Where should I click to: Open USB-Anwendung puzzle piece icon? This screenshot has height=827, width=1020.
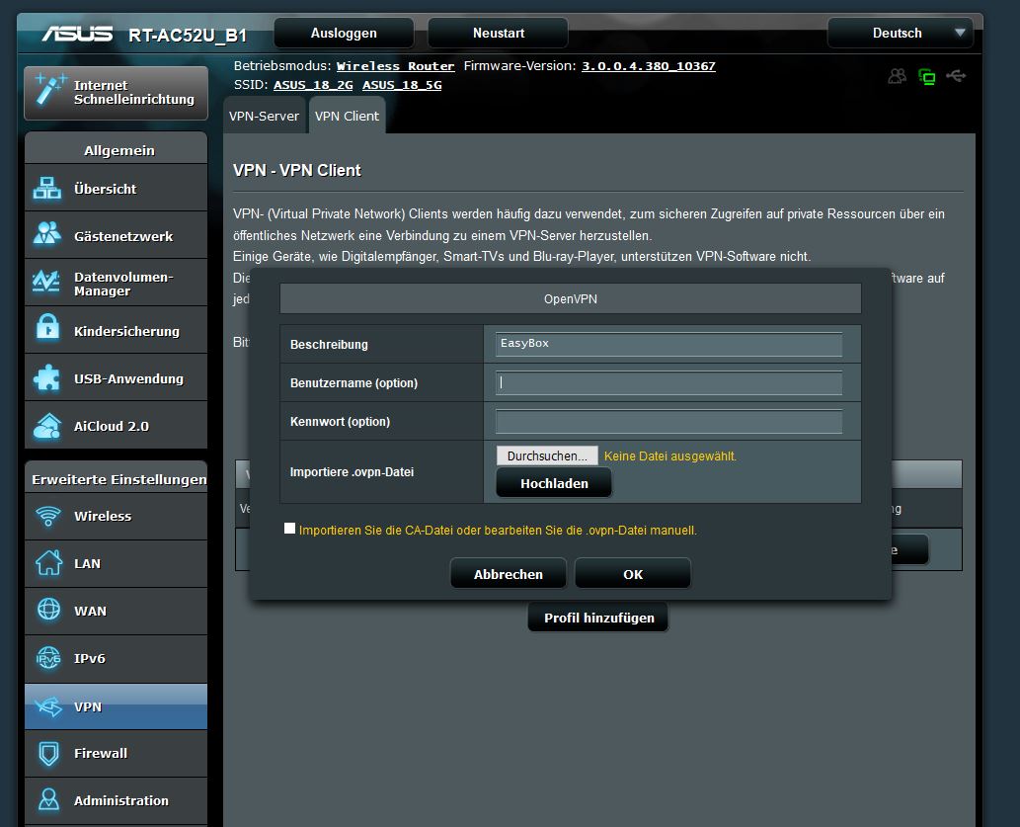click(x=47, y=378)
